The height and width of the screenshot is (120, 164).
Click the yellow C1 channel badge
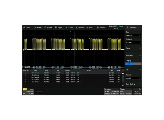[x=25, y=89]
